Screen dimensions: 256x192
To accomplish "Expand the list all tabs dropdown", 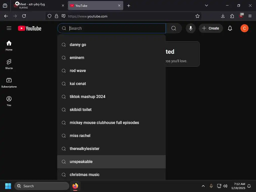I will [x=206, y=5].
